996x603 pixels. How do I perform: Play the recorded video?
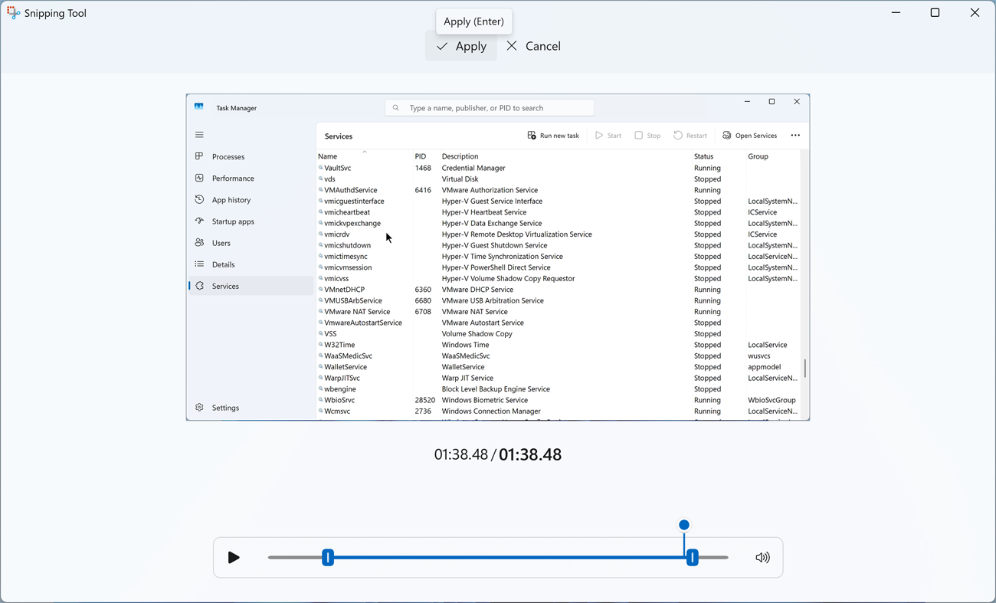click(x=234, y=558)
